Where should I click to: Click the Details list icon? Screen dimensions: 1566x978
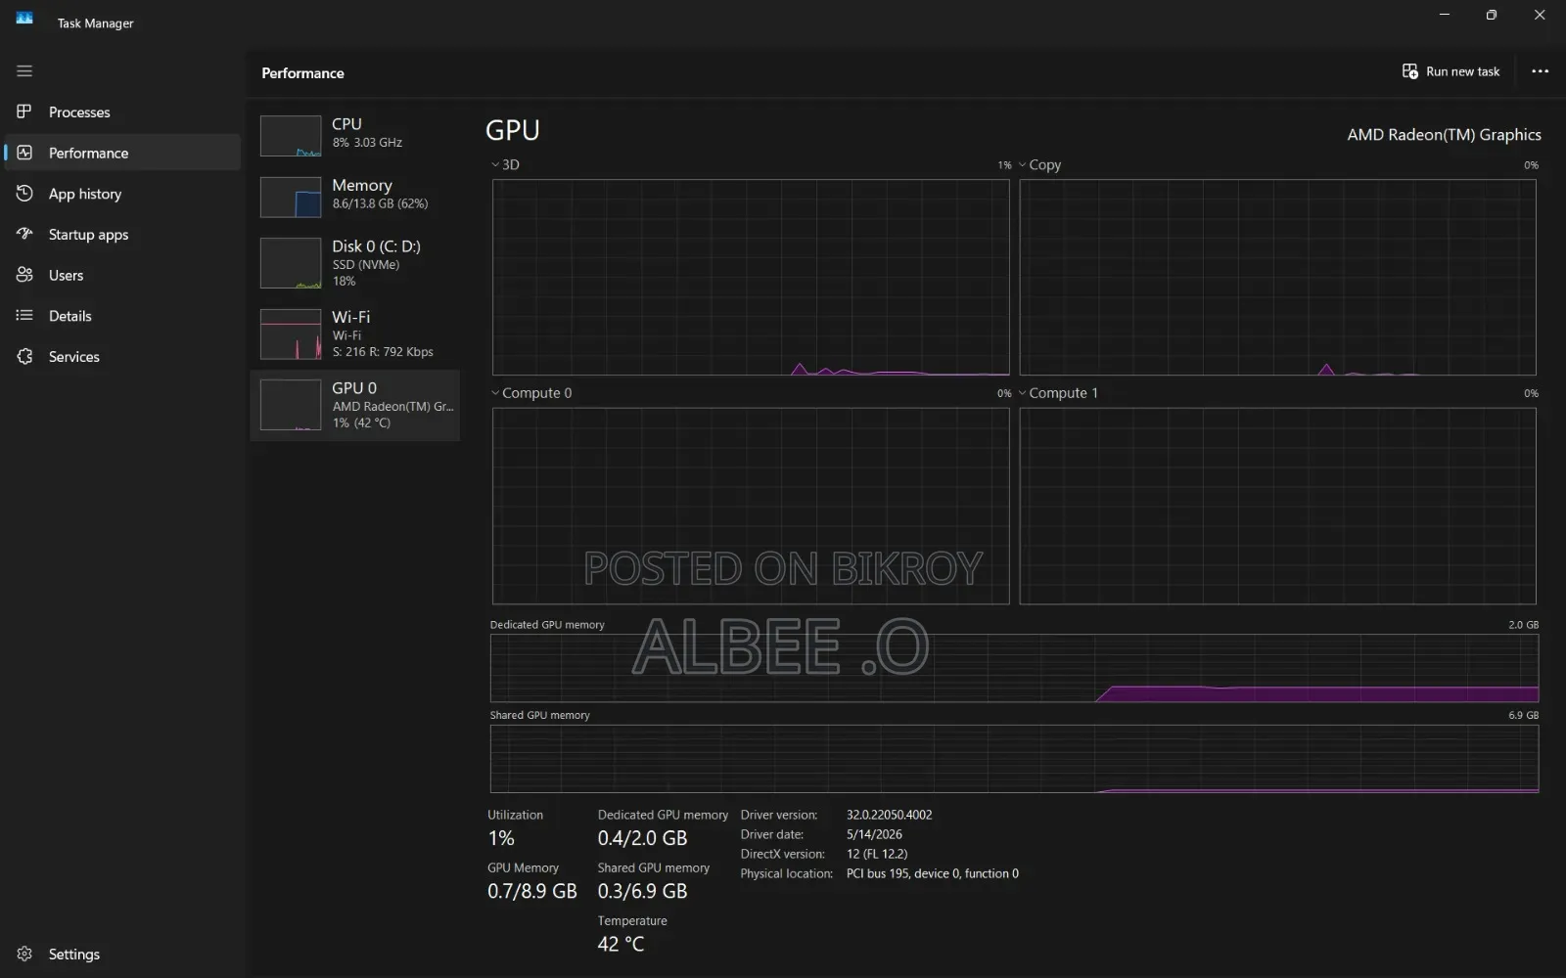24,316
